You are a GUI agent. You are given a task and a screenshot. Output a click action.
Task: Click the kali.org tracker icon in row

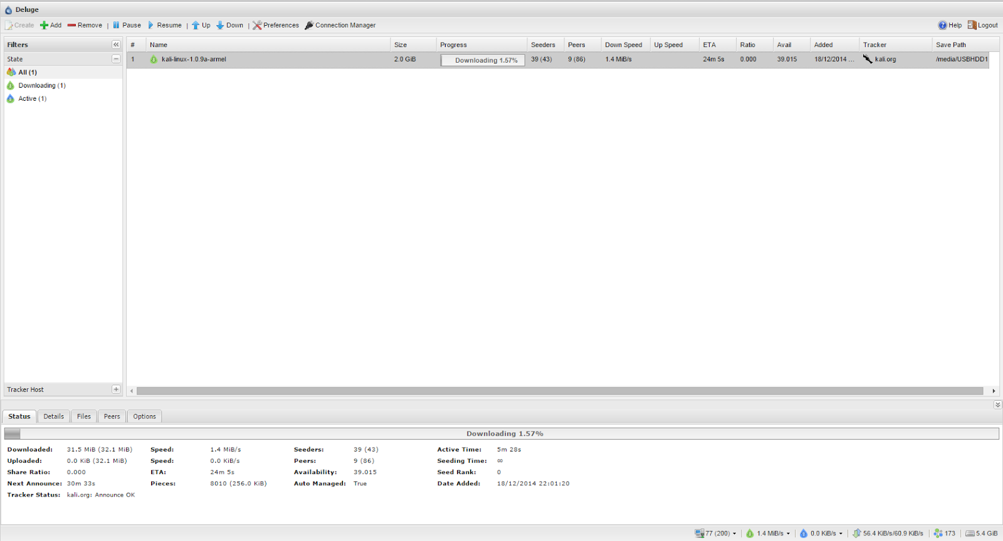tap(868, 59)
